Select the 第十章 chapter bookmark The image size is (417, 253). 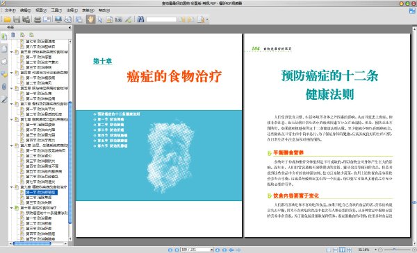pyautogui.click(x=38, y=208)
